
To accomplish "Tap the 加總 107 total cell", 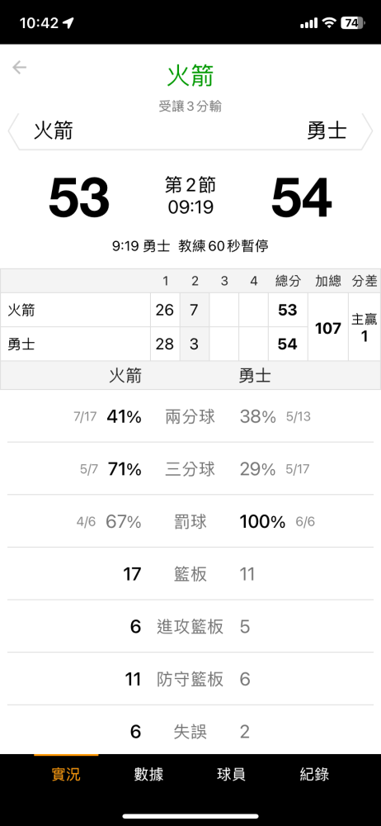I will click(328, 326).
